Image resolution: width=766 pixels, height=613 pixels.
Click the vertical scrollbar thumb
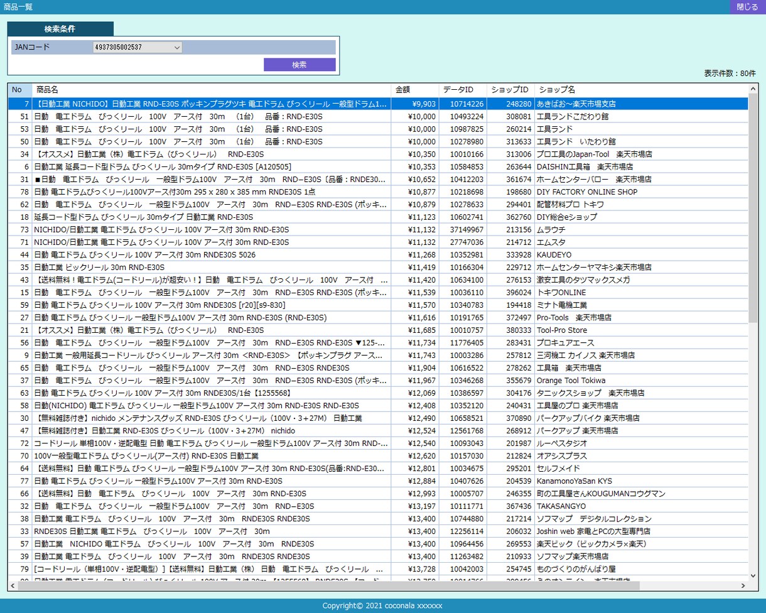(x=753, y=209)
